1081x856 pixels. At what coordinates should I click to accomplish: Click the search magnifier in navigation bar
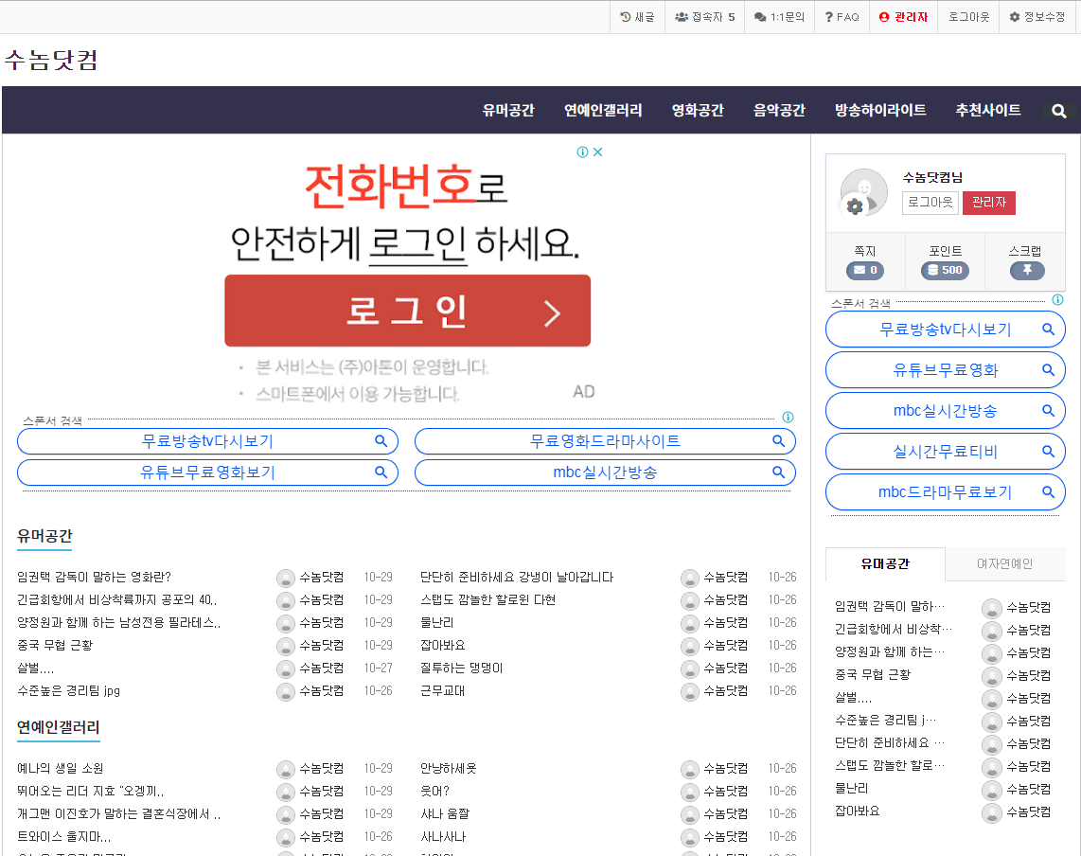pos(1059,111)
